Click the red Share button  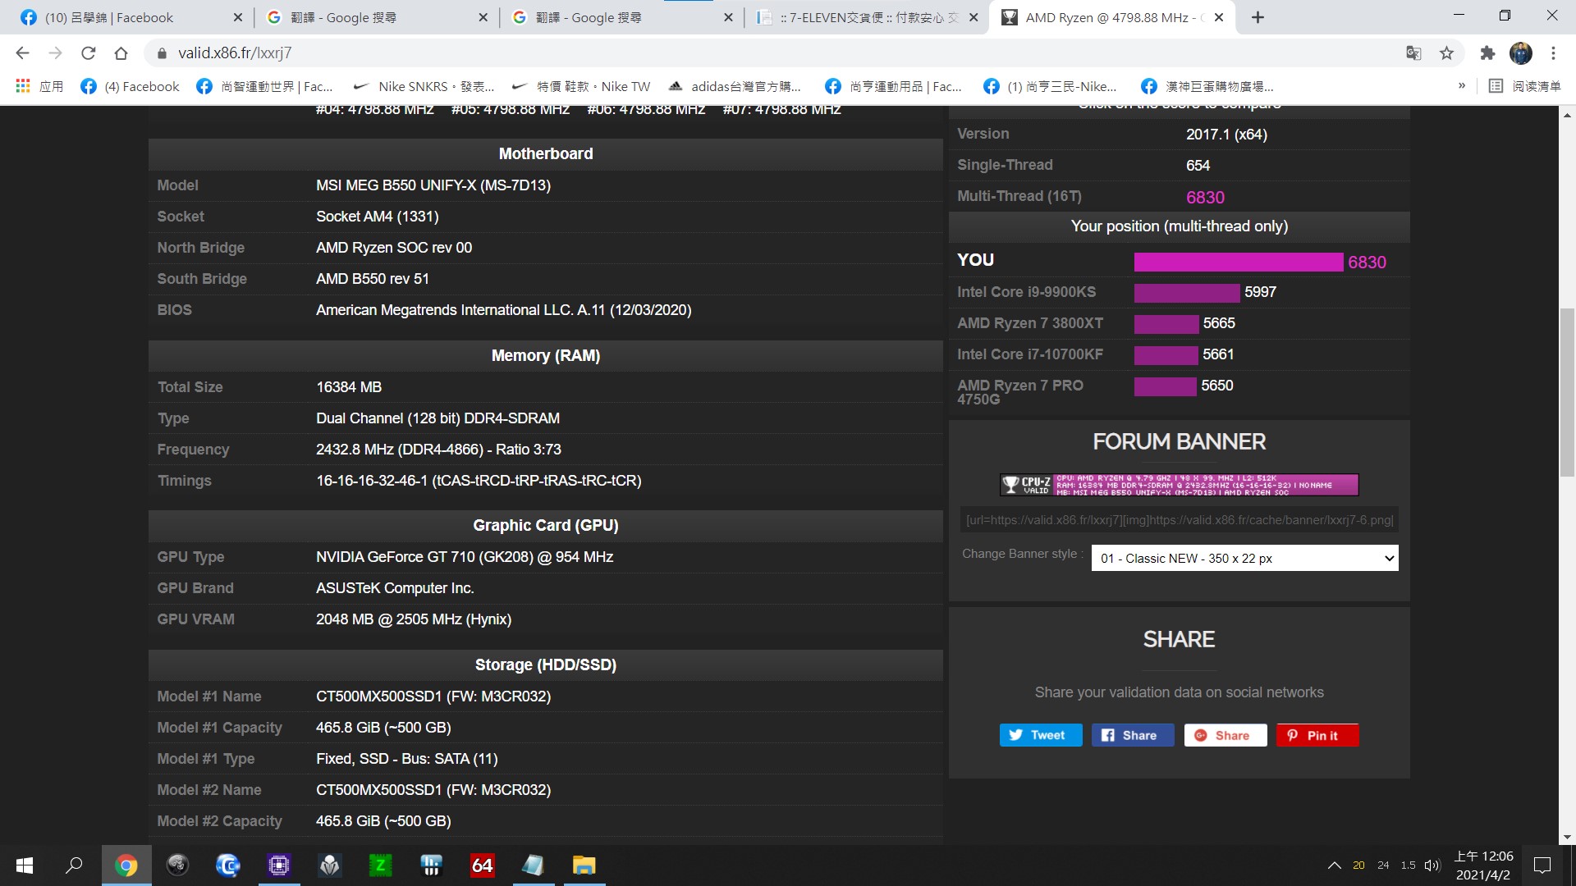tap(1225, 735)
